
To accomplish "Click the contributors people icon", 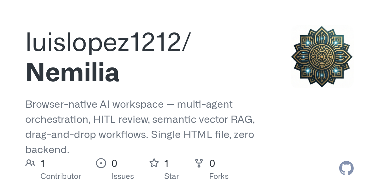I will [x=30, y=163].
